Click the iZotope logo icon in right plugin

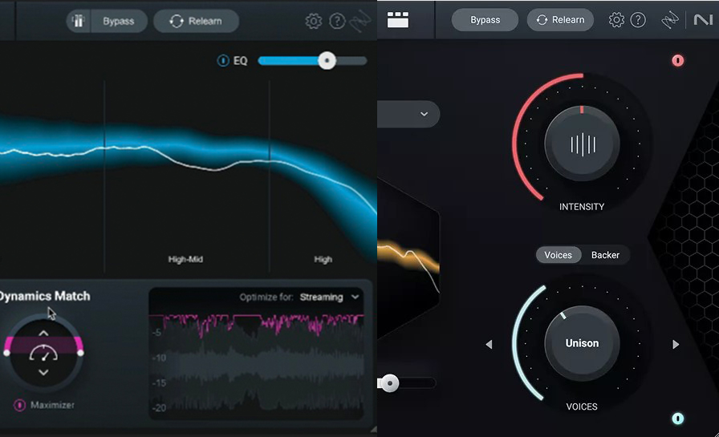tap(670, 20)
